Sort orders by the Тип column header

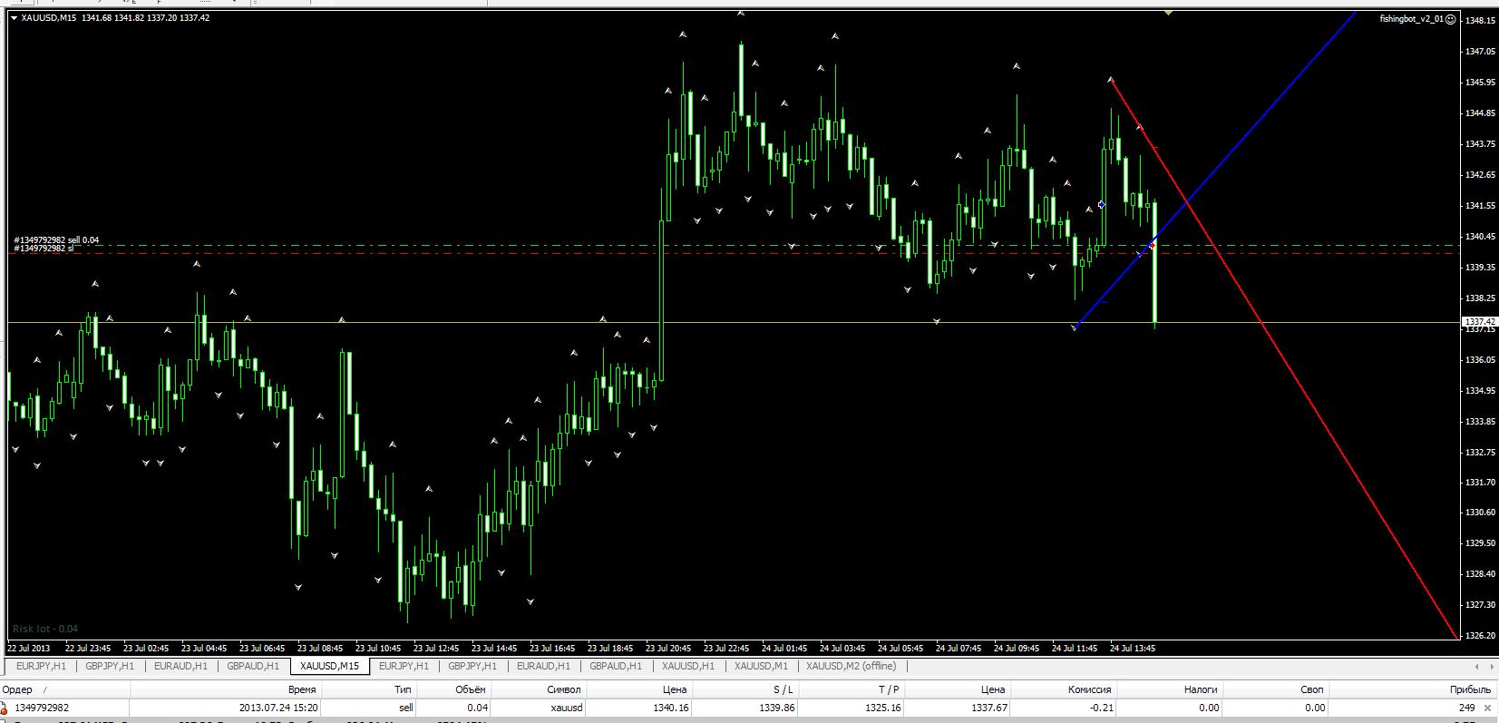click(x=368, y=689)
